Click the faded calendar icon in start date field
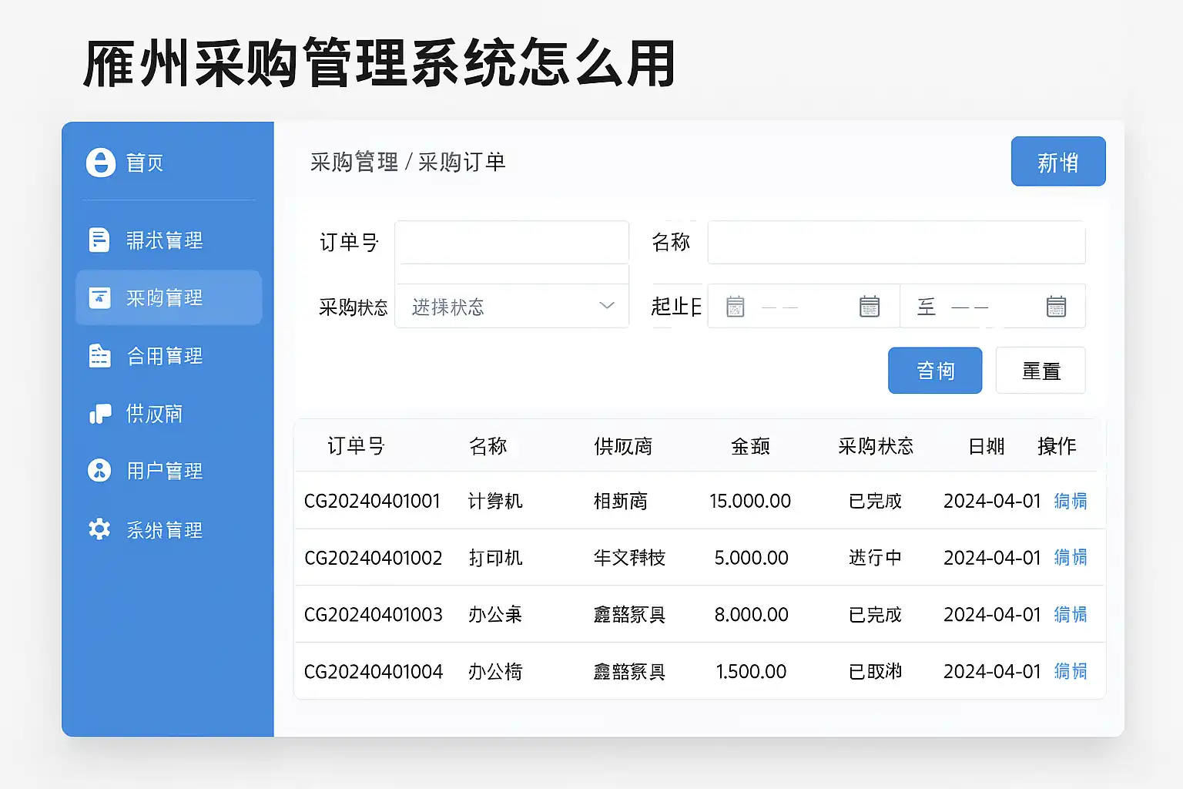Image resolution: width=1183 pixels, height=789 pixels. (x=736, y=307)
